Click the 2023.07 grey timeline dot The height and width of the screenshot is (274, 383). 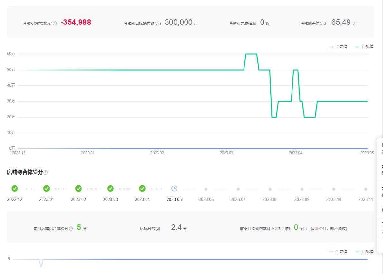[x=238, y=189]
